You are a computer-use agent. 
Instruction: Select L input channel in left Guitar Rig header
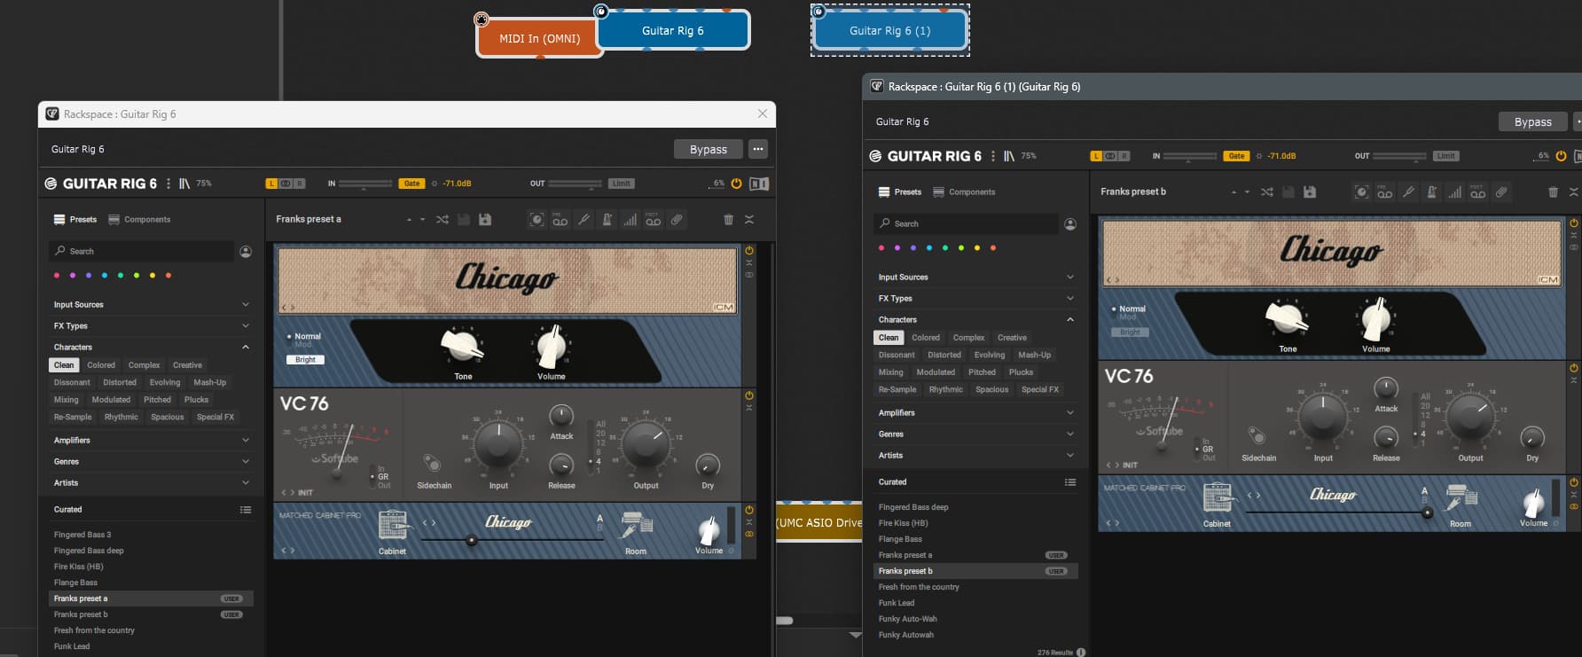(x=272, y=184)
